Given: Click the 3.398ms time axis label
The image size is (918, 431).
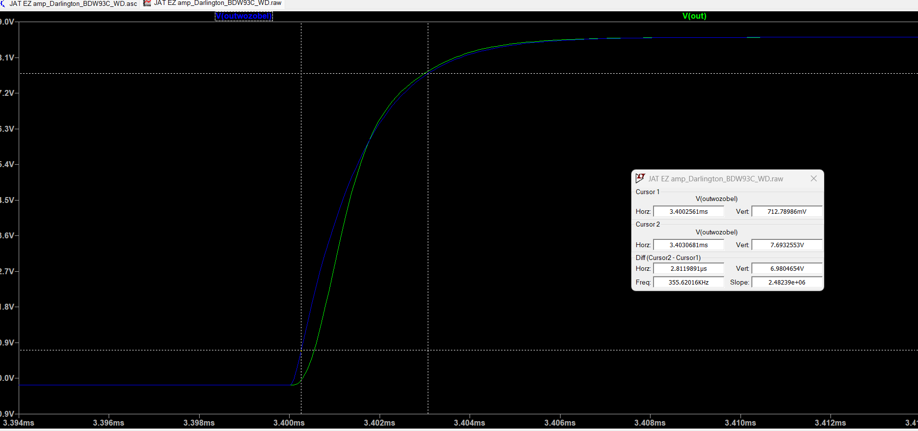Looking at the screenshot, I should pos(199,423).
